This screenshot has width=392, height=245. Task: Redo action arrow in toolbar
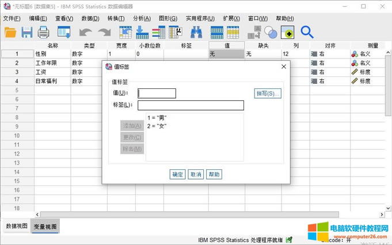point(105,32)
